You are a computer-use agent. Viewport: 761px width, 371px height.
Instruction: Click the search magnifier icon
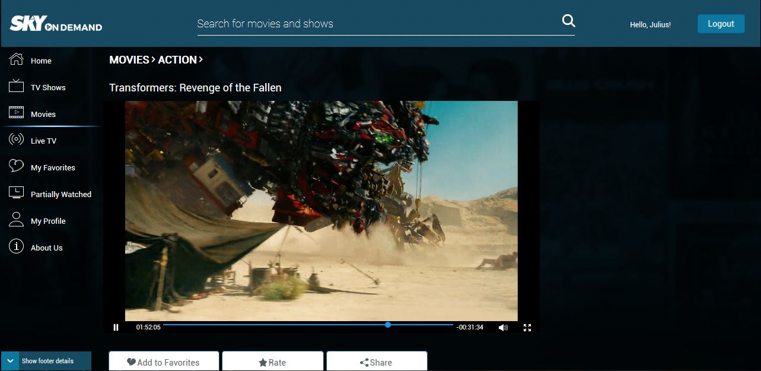[x=568, y=21]
